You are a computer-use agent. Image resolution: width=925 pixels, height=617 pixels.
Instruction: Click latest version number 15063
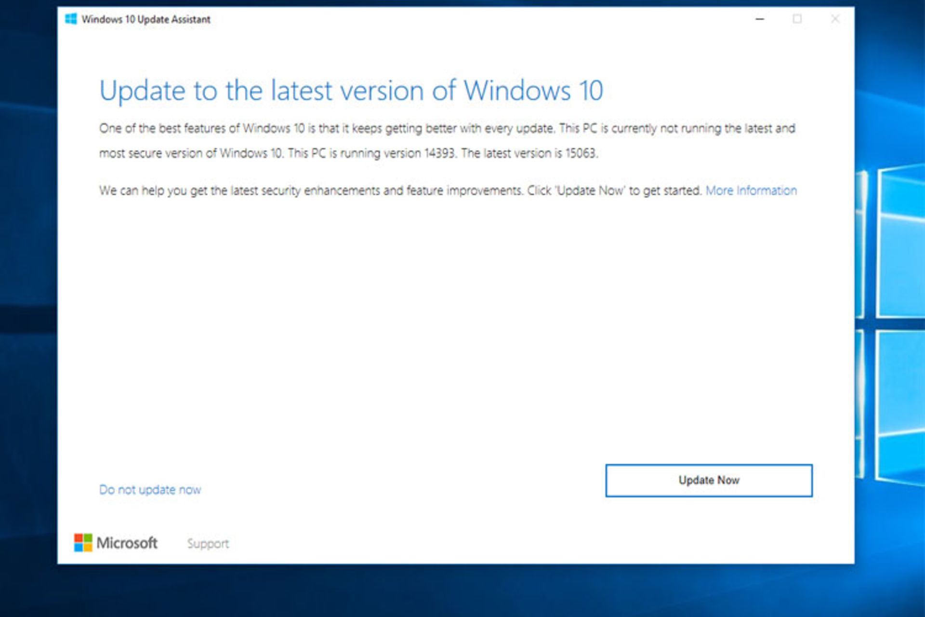(x=581, y=153)
